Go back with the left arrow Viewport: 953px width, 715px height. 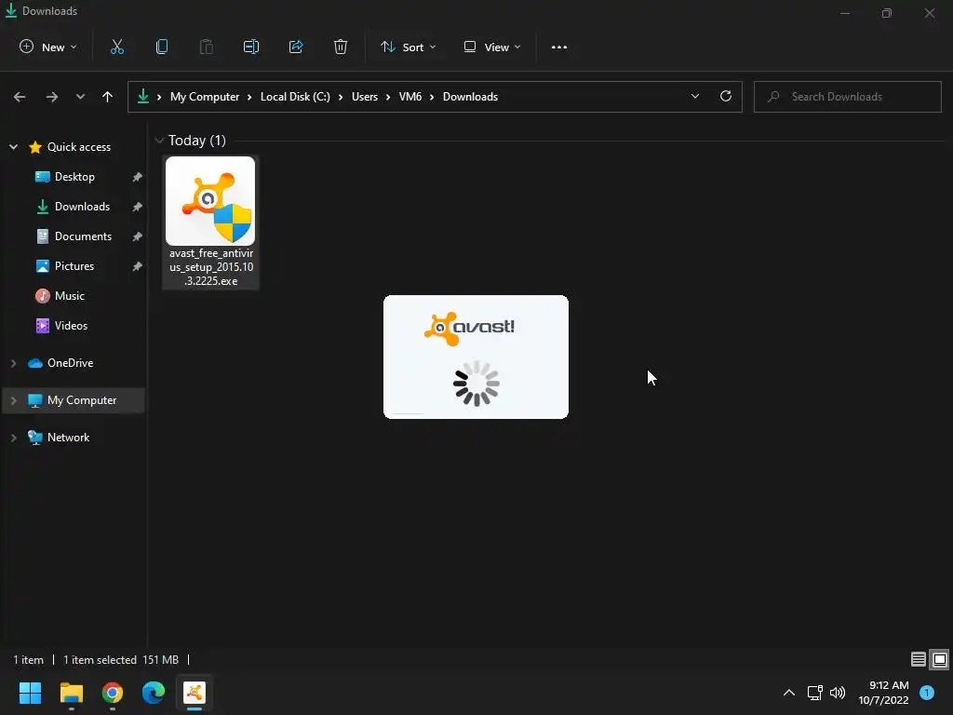point(20,97)
